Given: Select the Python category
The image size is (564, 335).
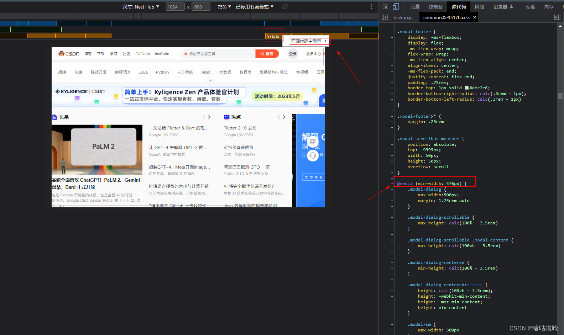Looking at the screenshot, I should coord(162,72).
